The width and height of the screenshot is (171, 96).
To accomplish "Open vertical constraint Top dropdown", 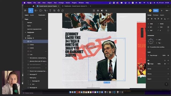I will coord(159,43).
